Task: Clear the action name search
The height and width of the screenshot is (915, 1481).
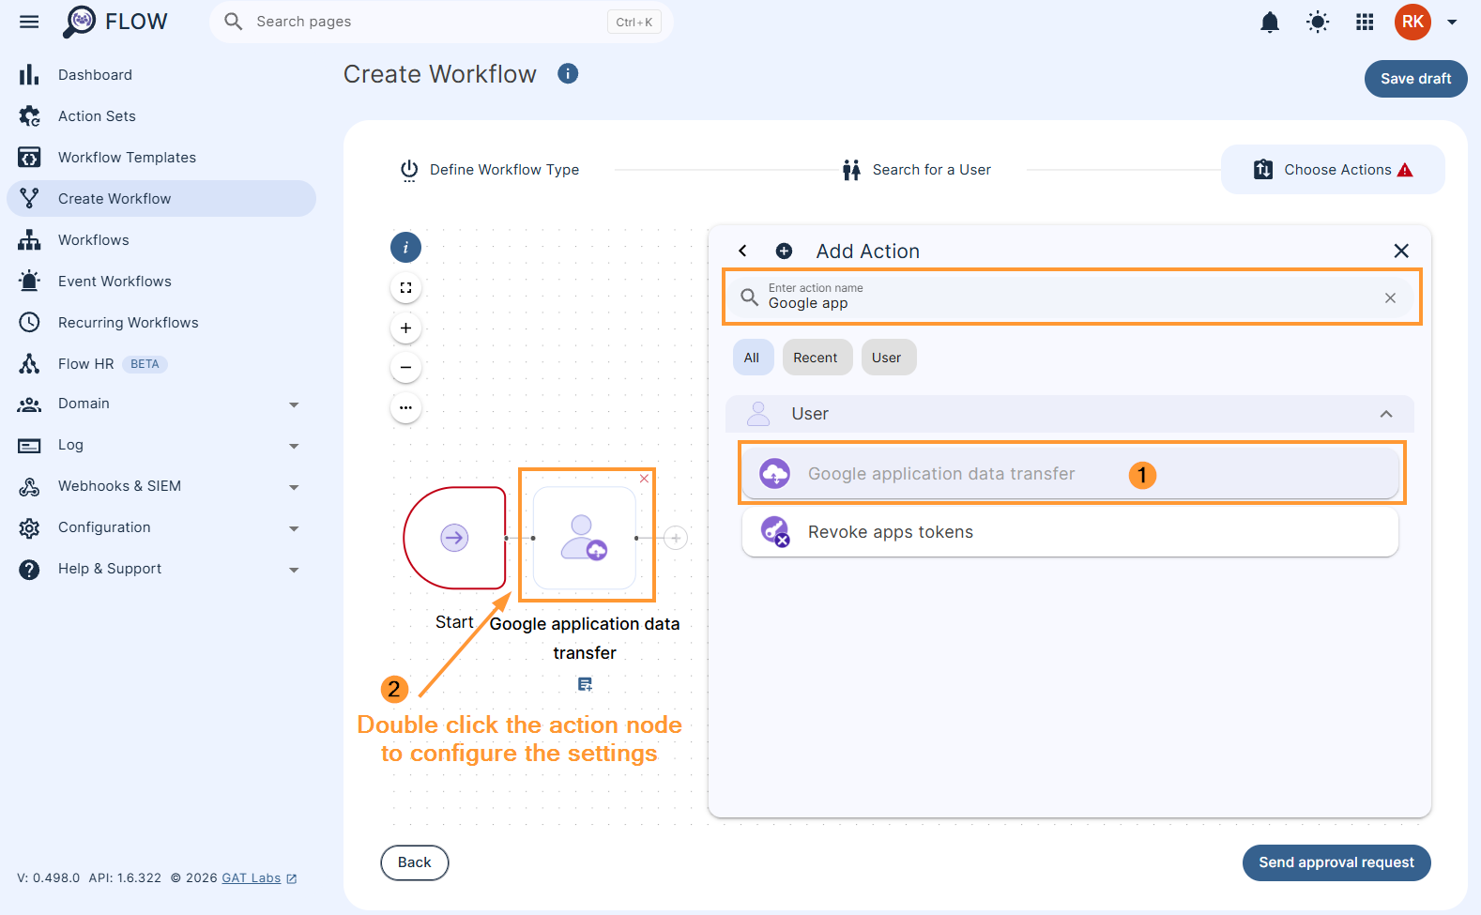Action: tap(1390, 297)
